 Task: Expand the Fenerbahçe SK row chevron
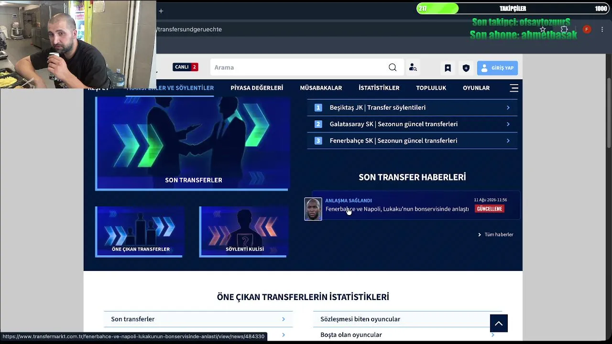(508, 140)
